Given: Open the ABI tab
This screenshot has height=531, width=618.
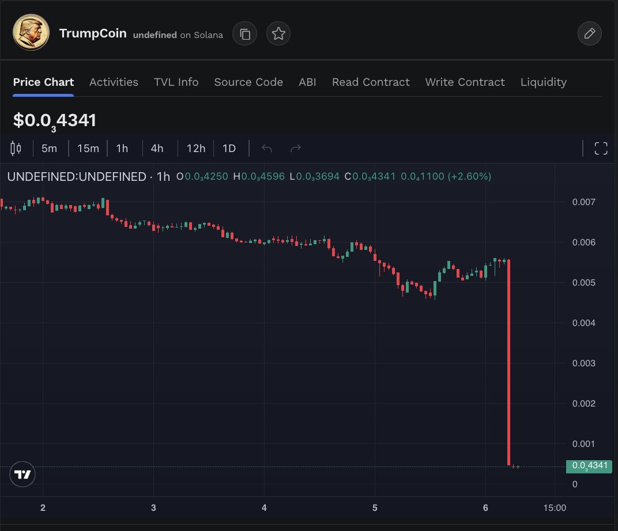Looking at the screenshot, I should [x=307, y=82].
